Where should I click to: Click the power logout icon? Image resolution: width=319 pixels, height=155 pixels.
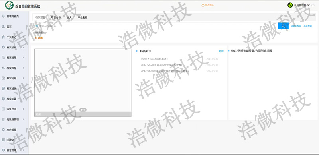(313, 5)
